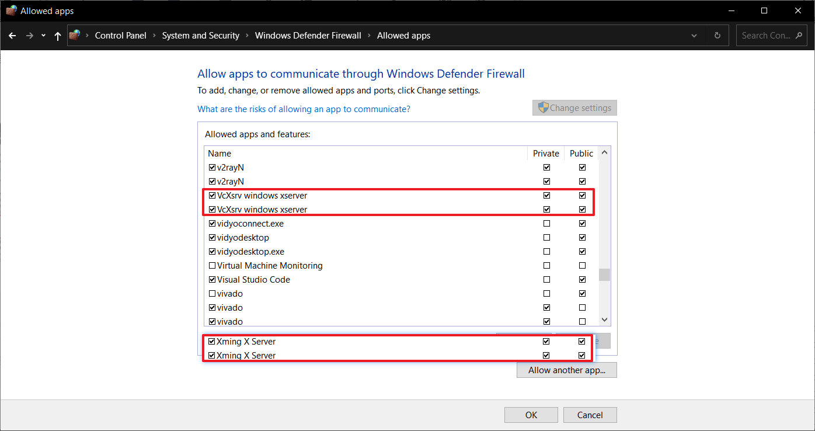Click the refresh icon in the address bar
The height and width of the screenshot is (431, 815).
tap(717, 35)
